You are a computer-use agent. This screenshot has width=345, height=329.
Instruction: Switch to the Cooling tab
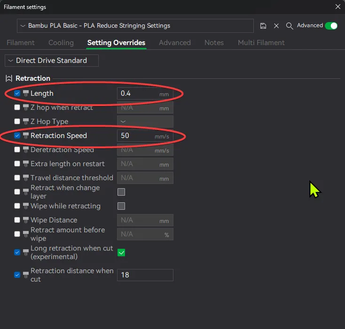pos(61,43)
